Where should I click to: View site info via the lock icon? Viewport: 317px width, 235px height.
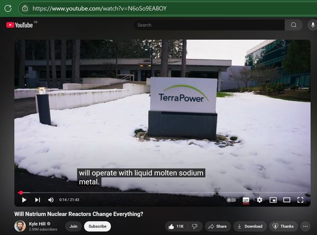tap(25, 8)
